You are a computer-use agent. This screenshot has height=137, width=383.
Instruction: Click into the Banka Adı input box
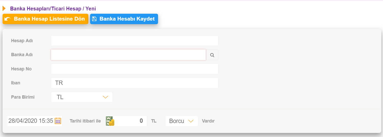tap(128, 55)
